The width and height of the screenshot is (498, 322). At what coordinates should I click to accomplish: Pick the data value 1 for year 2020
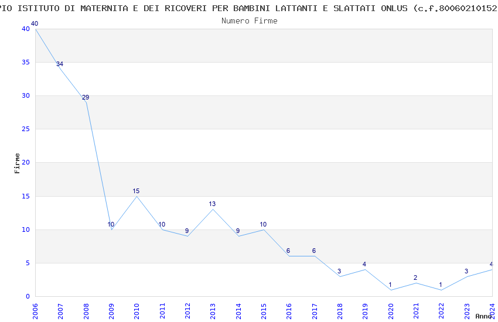pyautogui.click(x=390, y=285)
